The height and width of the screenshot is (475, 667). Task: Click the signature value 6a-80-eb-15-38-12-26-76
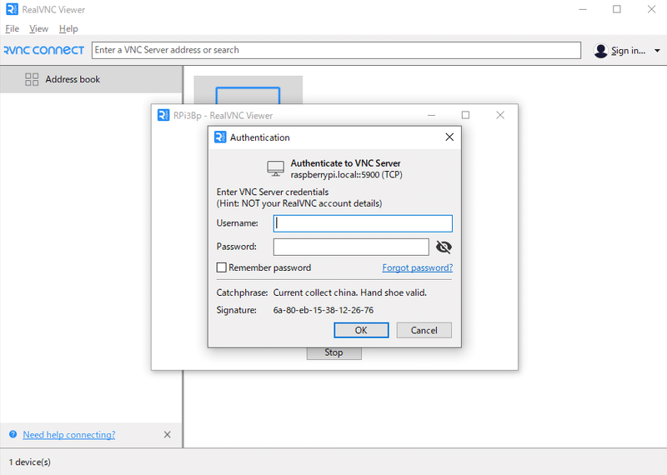coord(323,310)
